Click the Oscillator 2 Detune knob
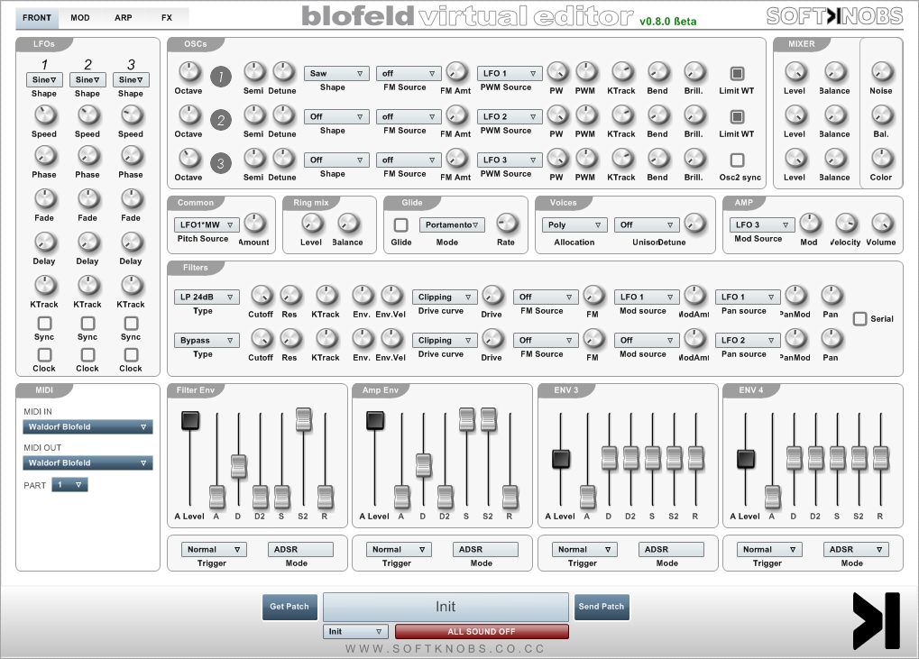 (283, 115)
